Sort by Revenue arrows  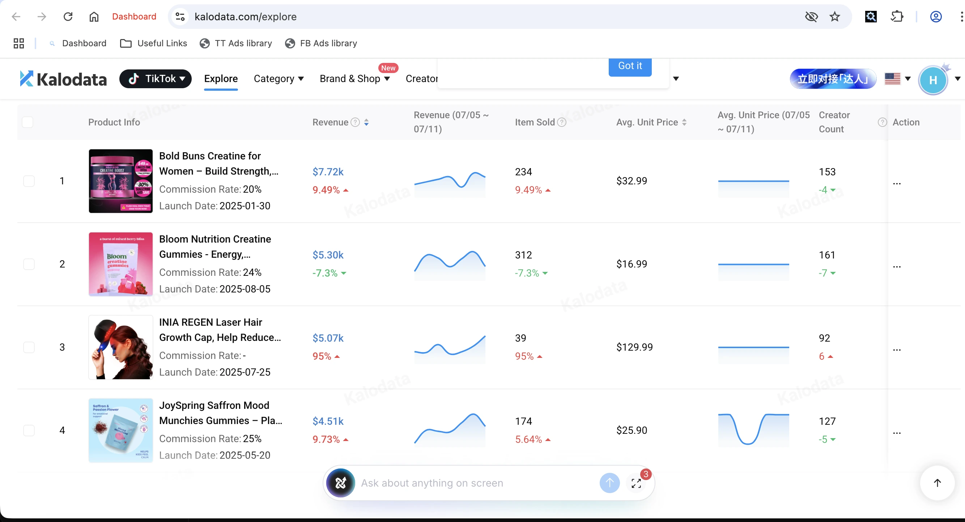pyautogui.click(x=366, y=122)
